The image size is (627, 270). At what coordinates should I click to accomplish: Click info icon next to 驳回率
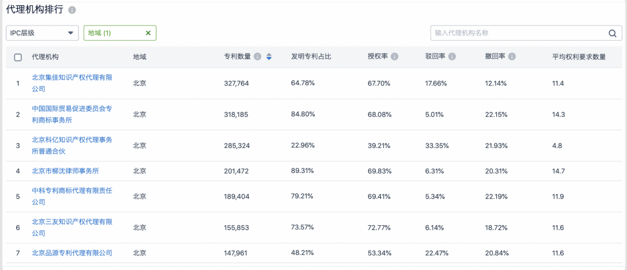(452, 57)
